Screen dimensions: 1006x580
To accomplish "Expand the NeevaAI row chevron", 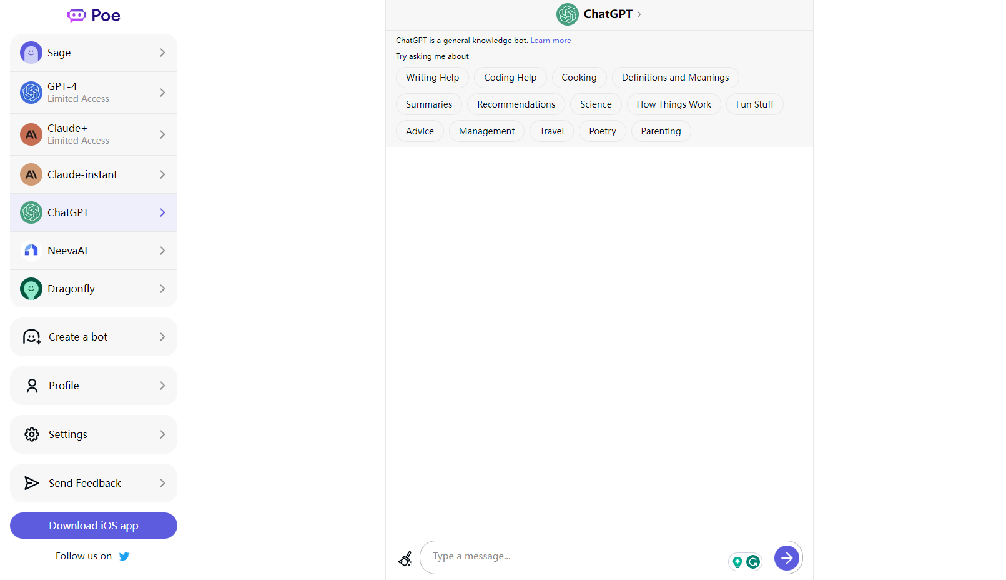I will coord(162,251).
